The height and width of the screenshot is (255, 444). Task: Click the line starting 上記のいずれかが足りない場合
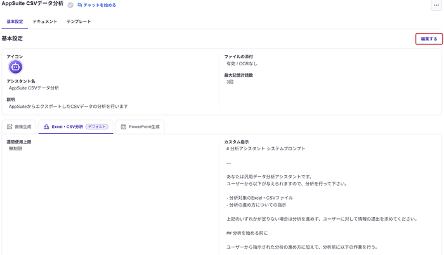click(x=322, y=219)
